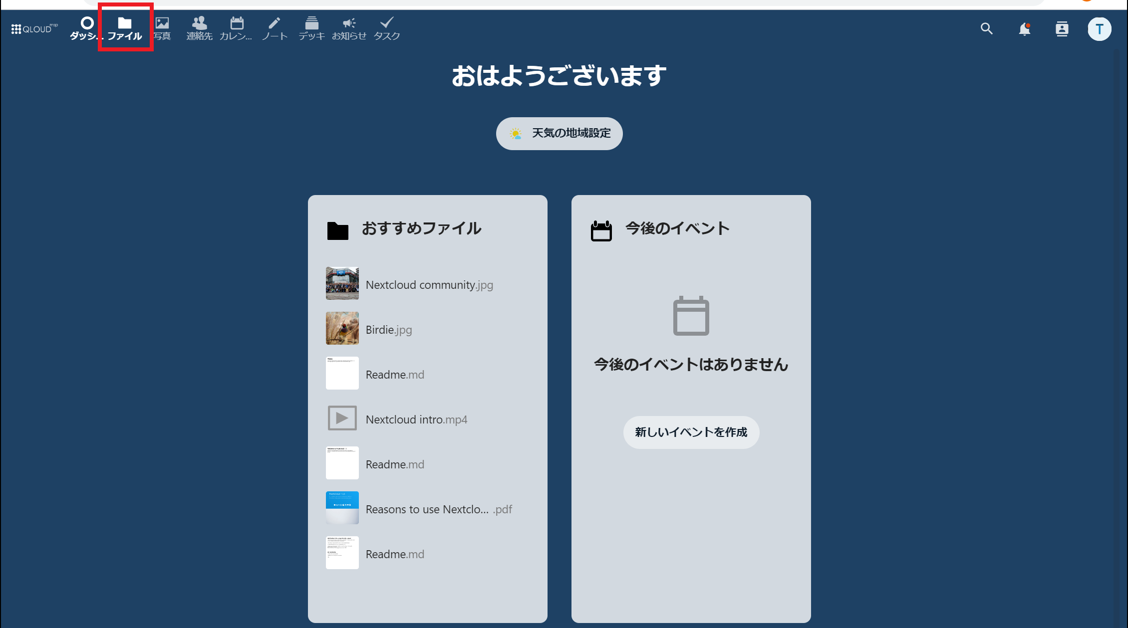Open the Photos app

pos(162,27)
